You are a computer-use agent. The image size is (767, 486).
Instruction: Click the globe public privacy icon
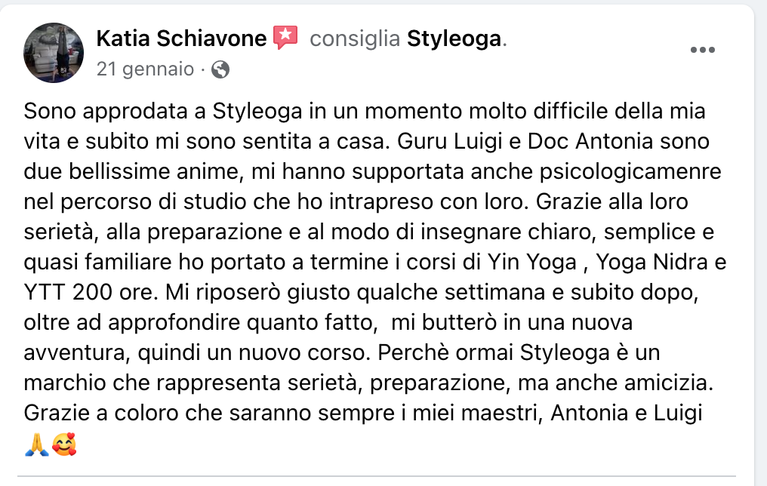[x=220, y=70]
